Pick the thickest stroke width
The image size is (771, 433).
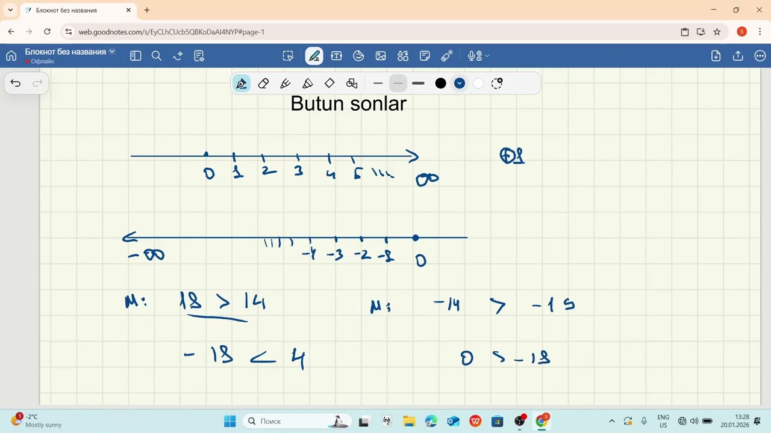pos(418,84)
